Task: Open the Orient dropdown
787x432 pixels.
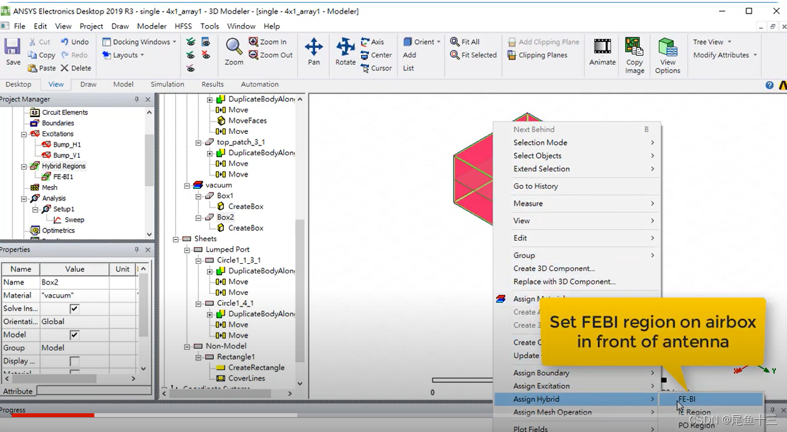Action: (x=421, y=42)
